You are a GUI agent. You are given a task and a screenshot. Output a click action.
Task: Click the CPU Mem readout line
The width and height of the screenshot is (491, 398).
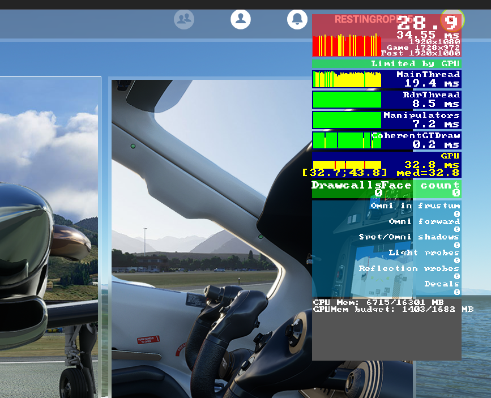pyautogui.click(x=378, y=302)
